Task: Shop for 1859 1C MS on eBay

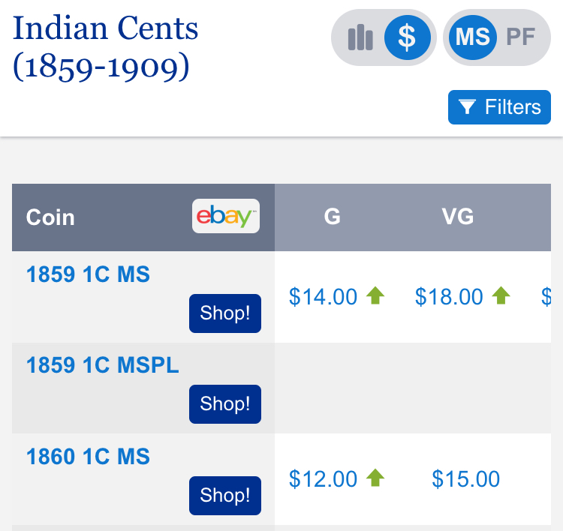Action: click(225, 313)
